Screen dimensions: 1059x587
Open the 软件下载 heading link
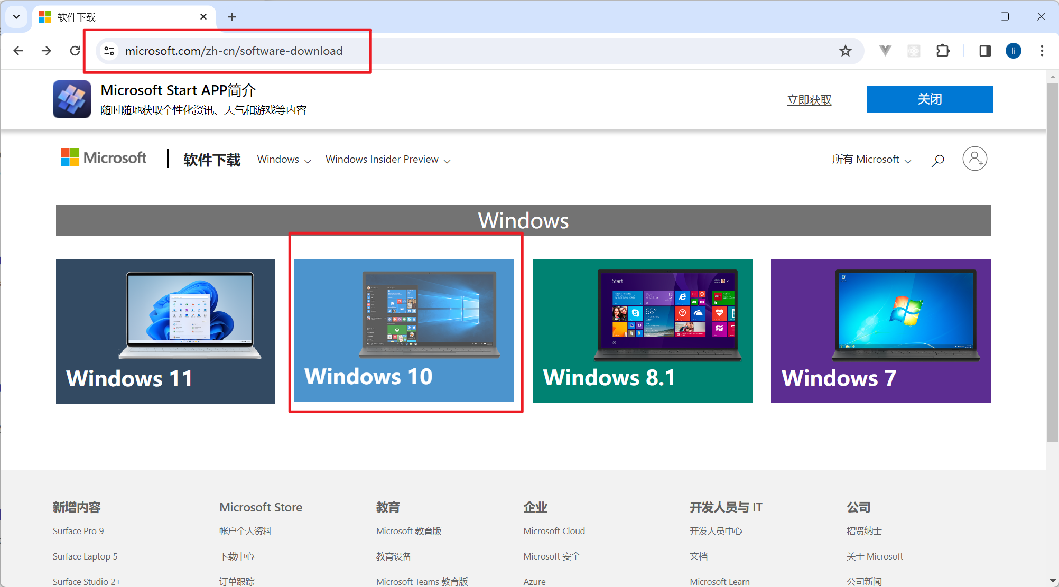212,160
